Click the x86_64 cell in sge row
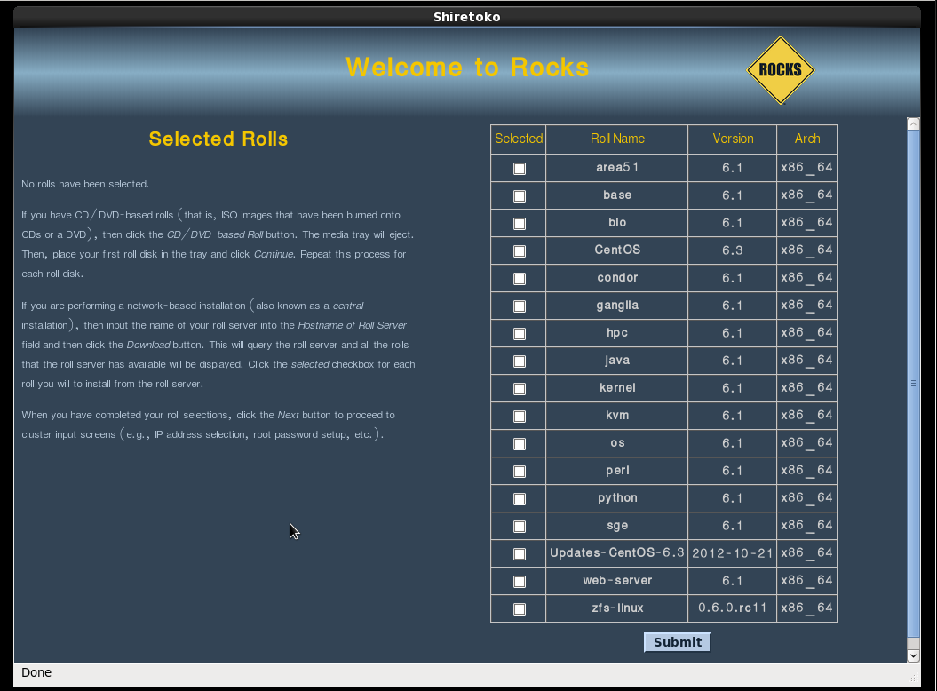Screen dimensions: 937x691 click(x=806, y=525)
